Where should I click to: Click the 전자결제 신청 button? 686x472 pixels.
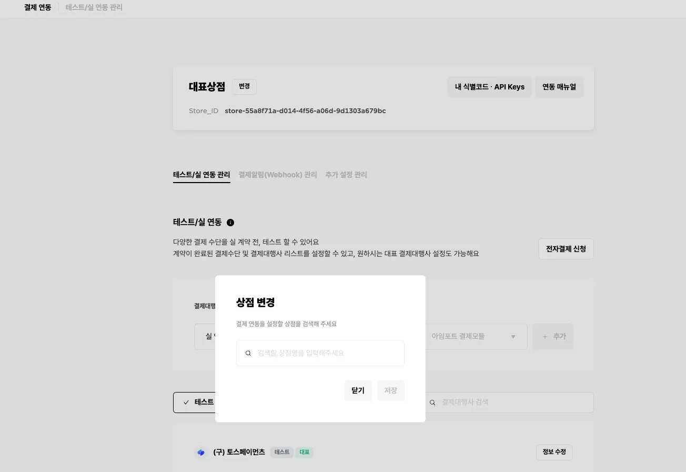tap(566, 249)
